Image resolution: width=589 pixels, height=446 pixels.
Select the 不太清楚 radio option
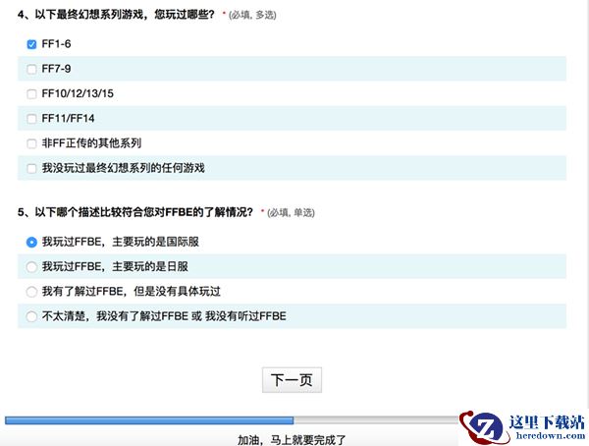(32, 316)
